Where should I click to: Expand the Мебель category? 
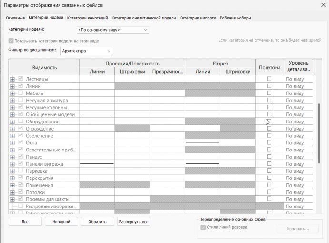pyautogui.click(x=12, y=93)
